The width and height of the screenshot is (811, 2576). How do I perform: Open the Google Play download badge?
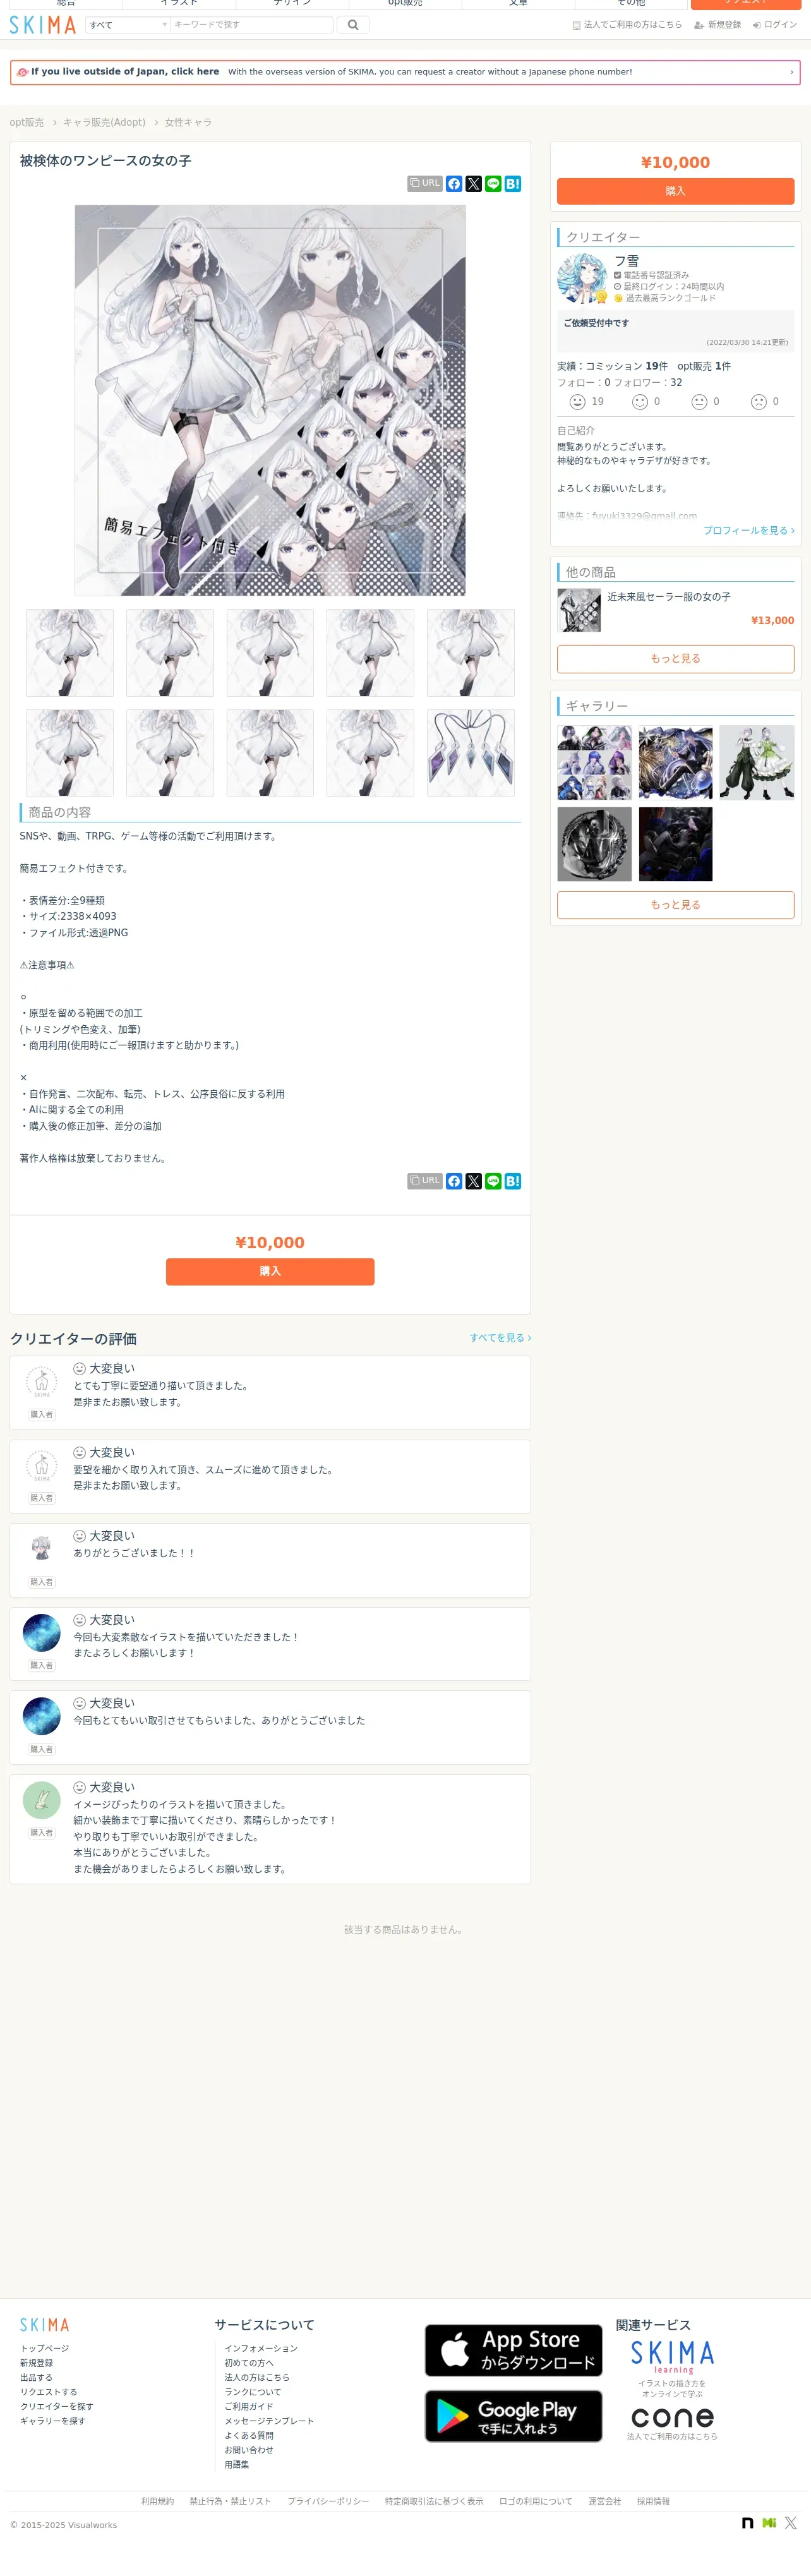513,2416
